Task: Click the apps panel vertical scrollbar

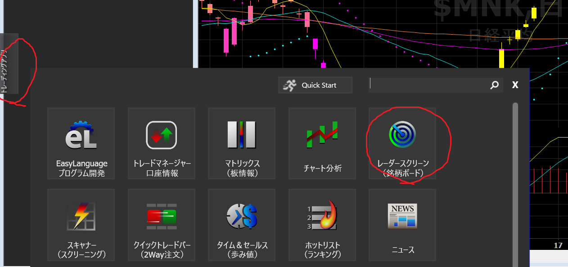Action: tap(515, 184)
